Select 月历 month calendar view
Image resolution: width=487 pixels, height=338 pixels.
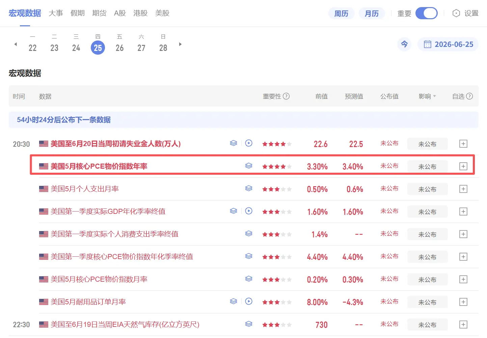pyautogui.click(x=372, y=13)
